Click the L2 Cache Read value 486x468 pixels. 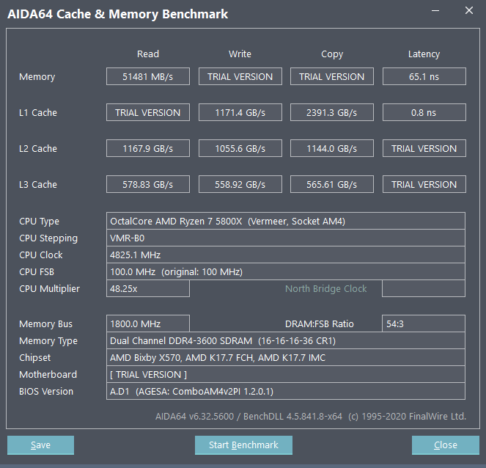[148, 148]
